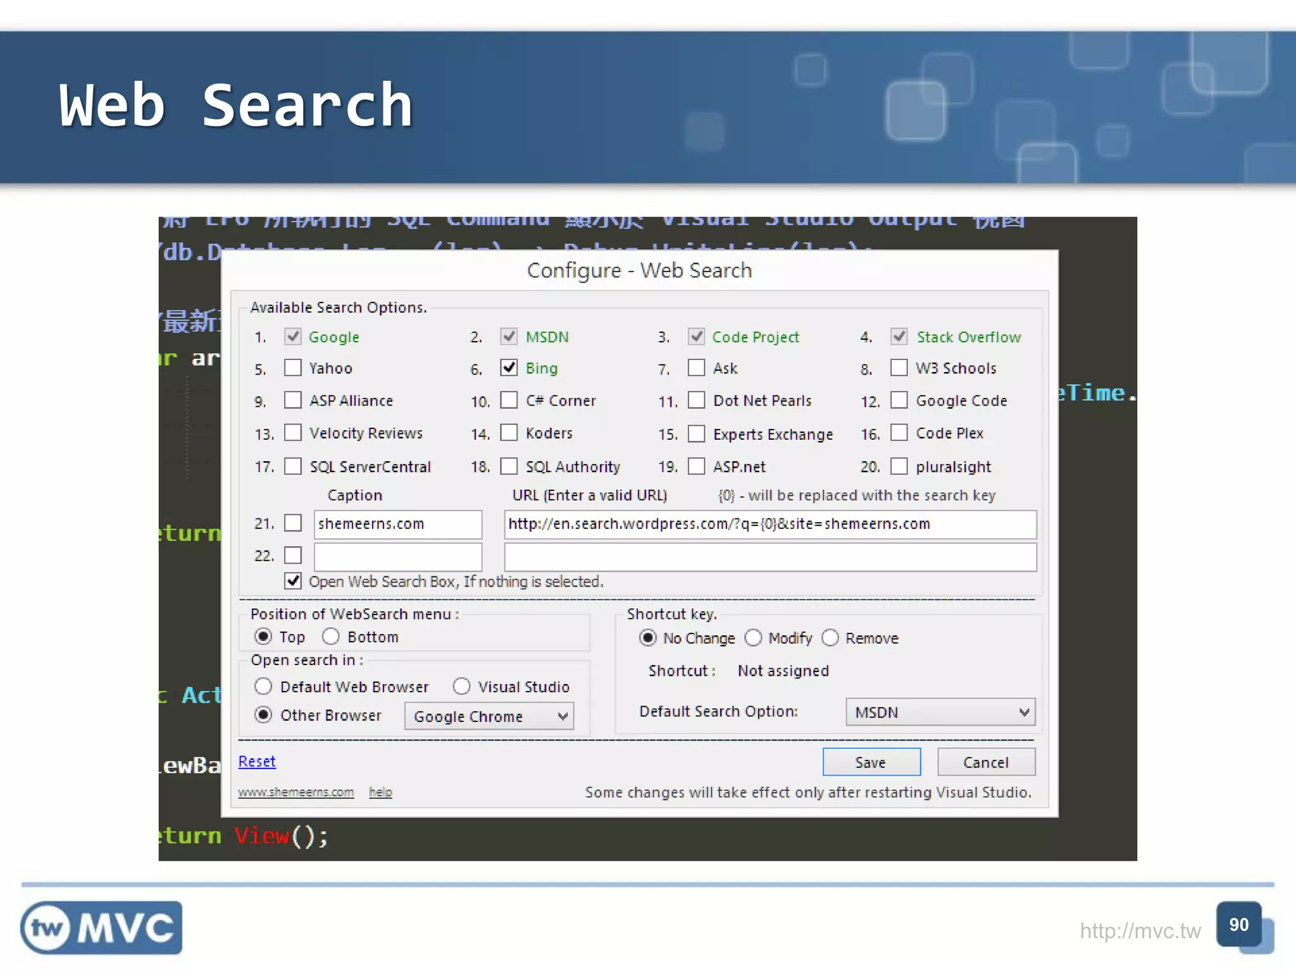Enable the Ask search option
Image resolution: width=1296 pixels, height=972 pixels.
click(x=697, y=368)
